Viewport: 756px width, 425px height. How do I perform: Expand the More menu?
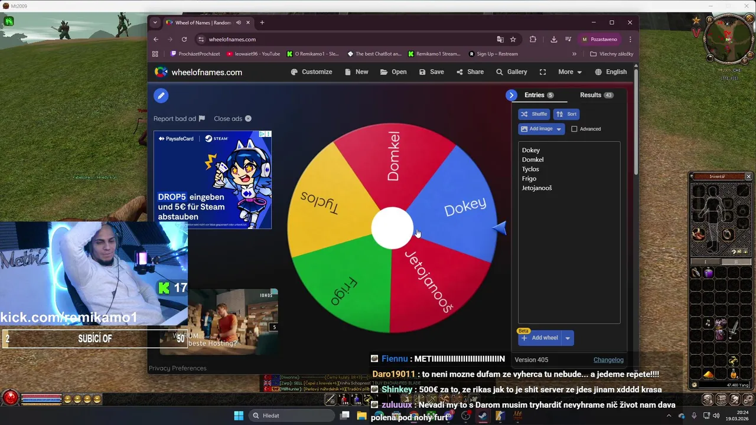570,72
